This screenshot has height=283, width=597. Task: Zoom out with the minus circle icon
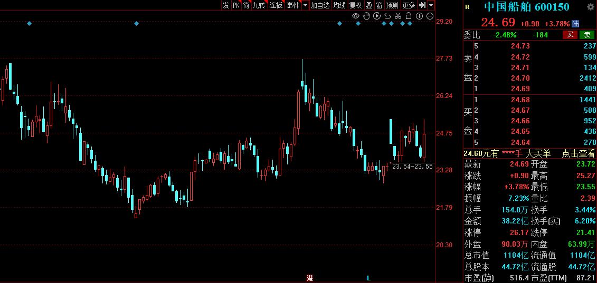[x=430, y=16]
